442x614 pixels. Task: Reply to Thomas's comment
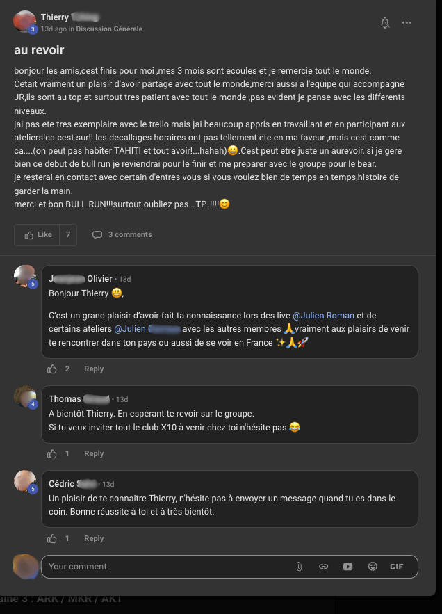point(94,454)
